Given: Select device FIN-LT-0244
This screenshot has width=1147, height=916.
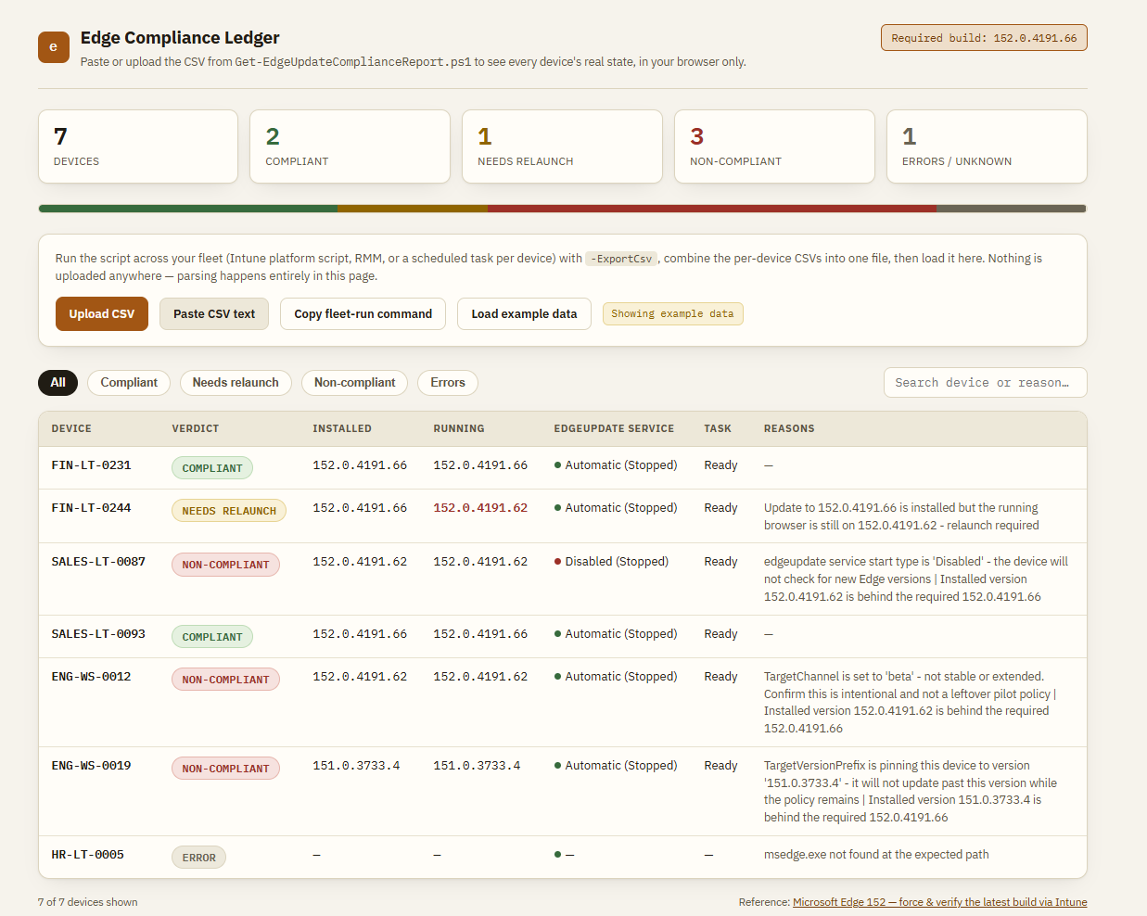Looking at the screenshot, I should click(x=91, y=508).
